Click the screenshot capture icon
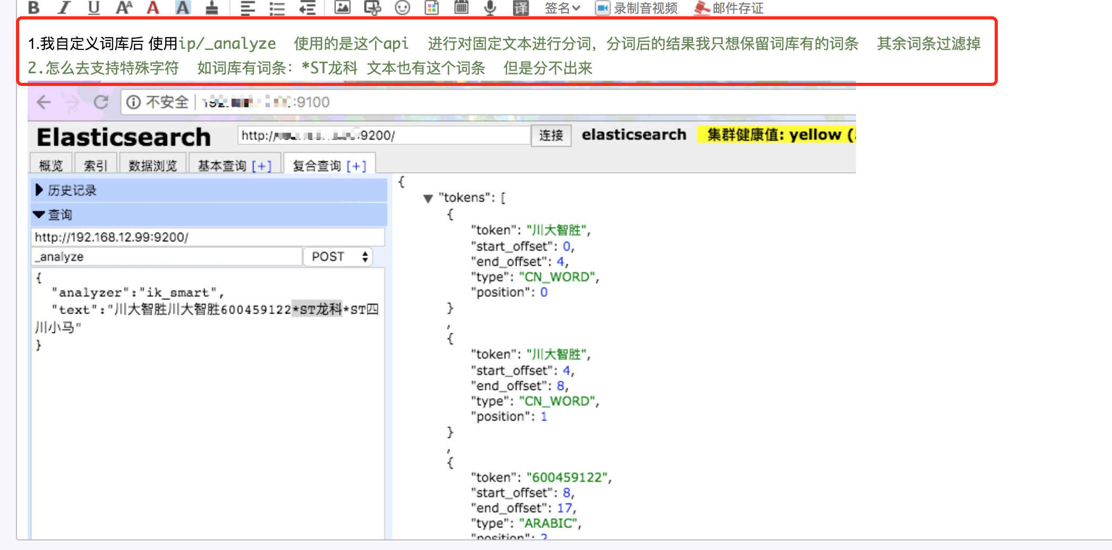The width and height of the screenshot is (1112, 550). tap(372, 7)
